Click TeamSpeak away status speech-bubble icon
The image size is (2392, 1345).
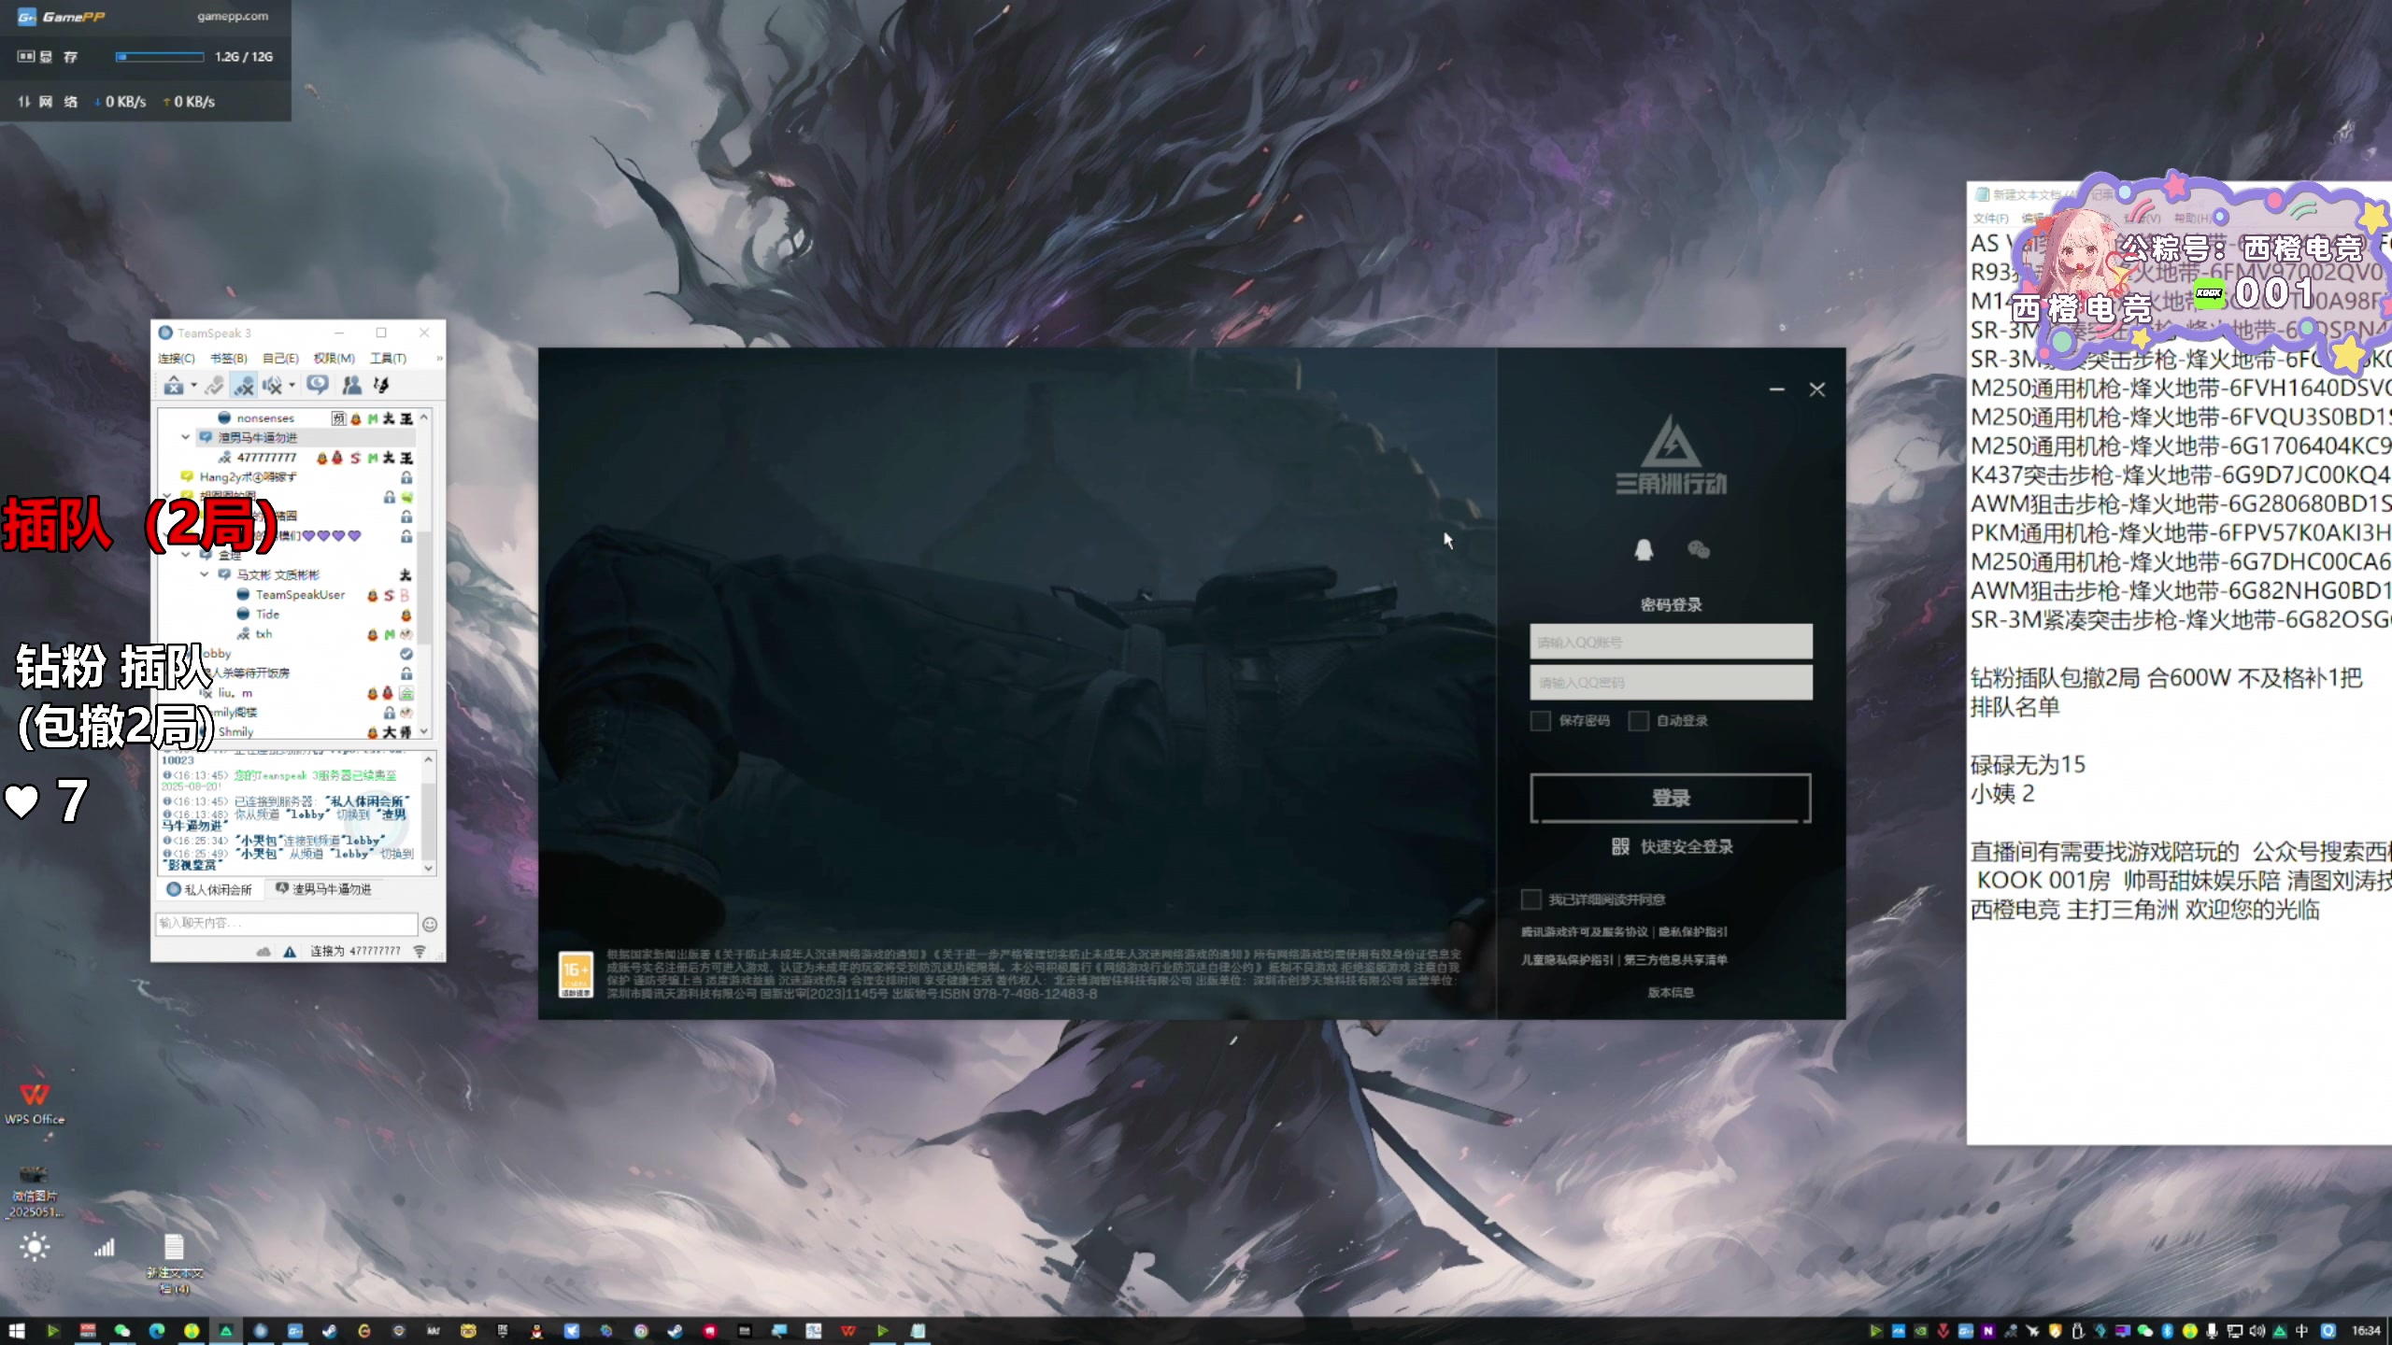318,385
